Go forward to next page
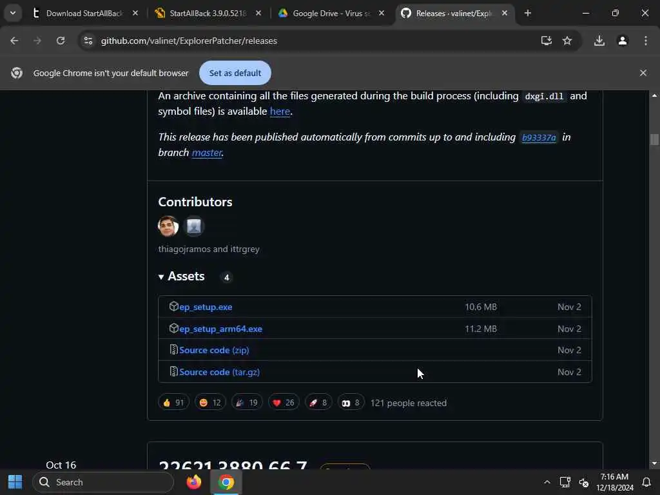660x495 pixels. point(37,41)
